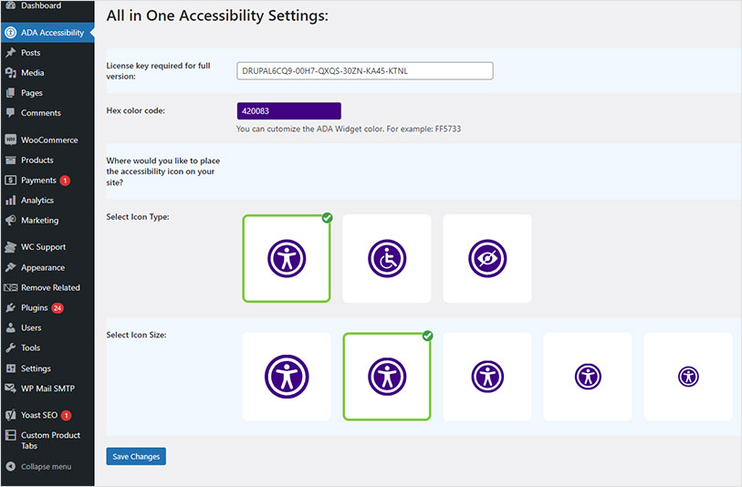Image resolution: width=742 pixels, height=487 pixels.
Task: Click the Pages icon in sidebar
Action: click(10, 93)
